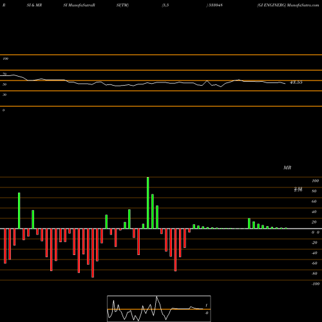The width and height of the screenshot is (322, 322).
Task: Click MR axis label -60
Action: [x=314, y=263]
